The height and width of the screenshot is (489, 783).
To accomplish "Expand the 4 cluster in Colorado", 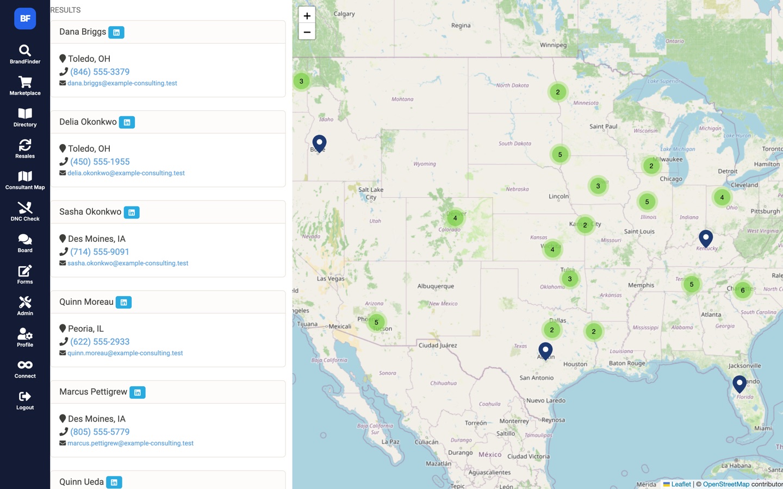I will [455, 218].
